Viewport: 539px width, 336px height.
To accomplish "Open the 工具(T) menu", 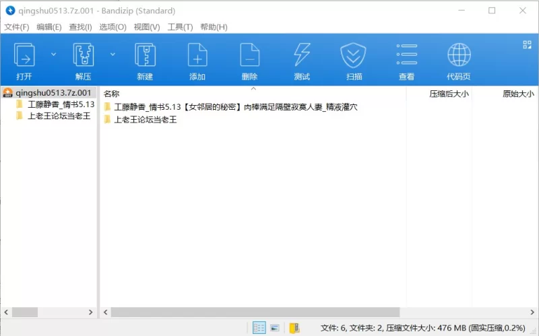I will coord(180,27).
